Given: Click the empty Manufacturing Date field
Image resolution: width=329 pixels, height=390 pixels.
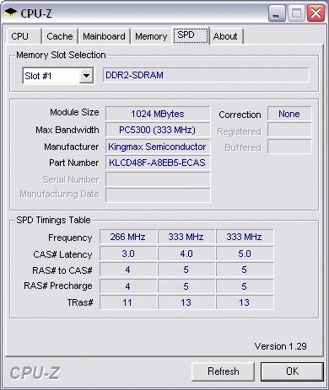Looking at the screenshot, I should pos(158,195).
